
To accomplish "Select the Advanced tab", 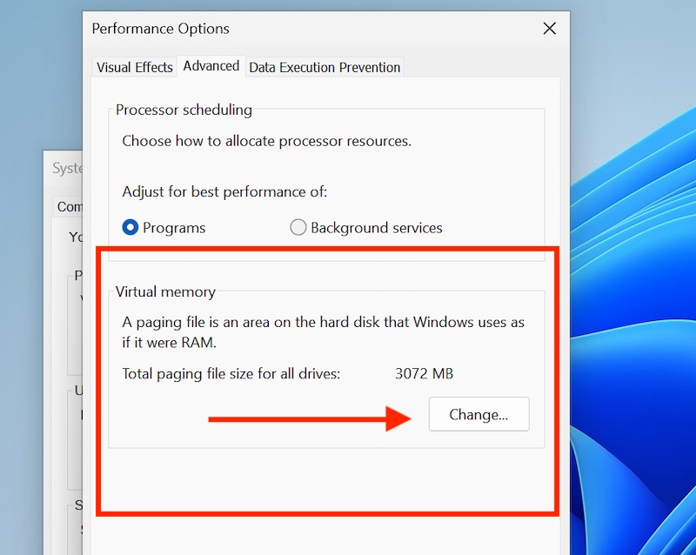I will pyautogui.click(x=211, y=65).
